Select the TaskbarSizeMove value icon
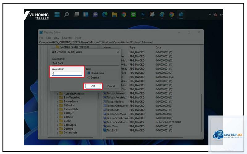 pyautogui.click(x=105, y=114)
